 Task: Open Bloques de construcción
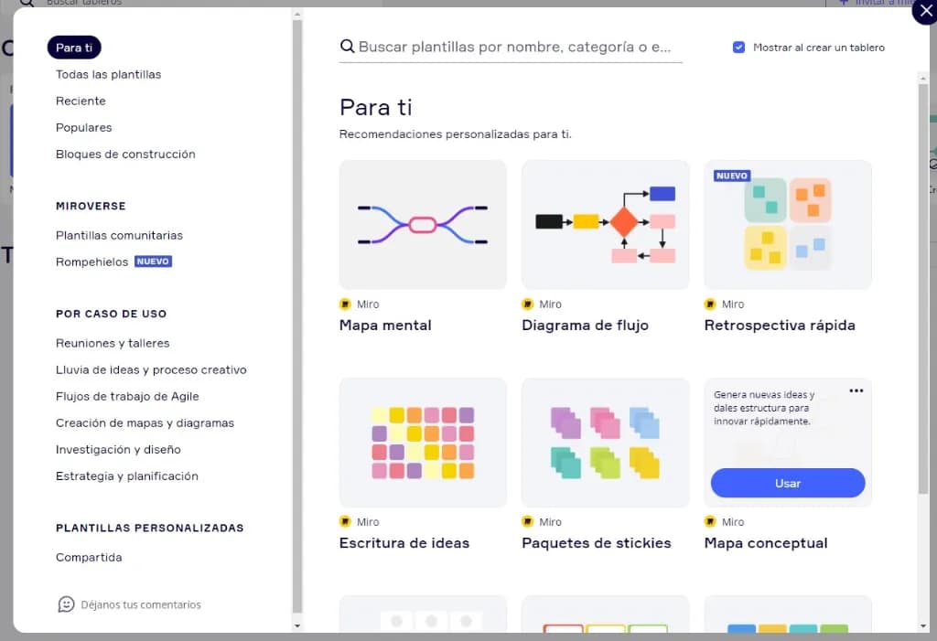pyautogui.click(x=125, y=155)
